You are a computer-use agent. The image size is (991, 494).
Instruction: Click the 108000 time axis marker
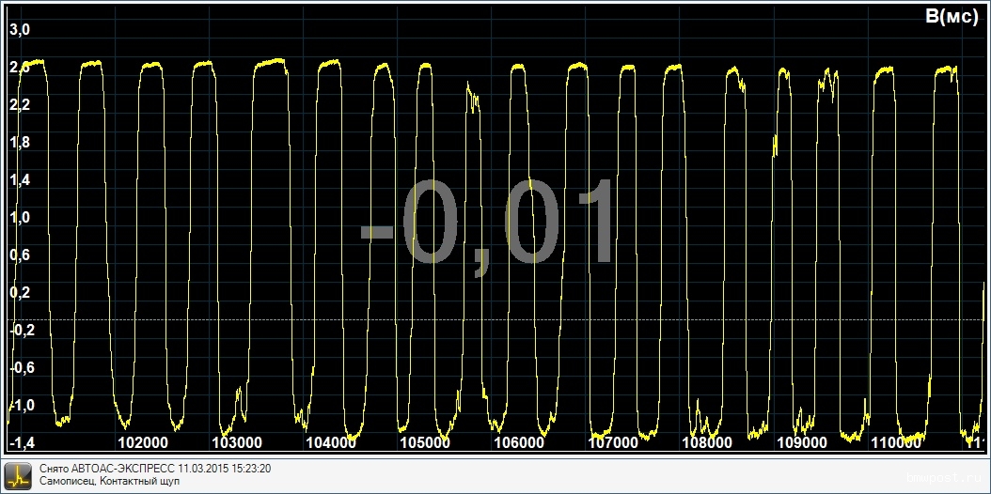point(706,442)
